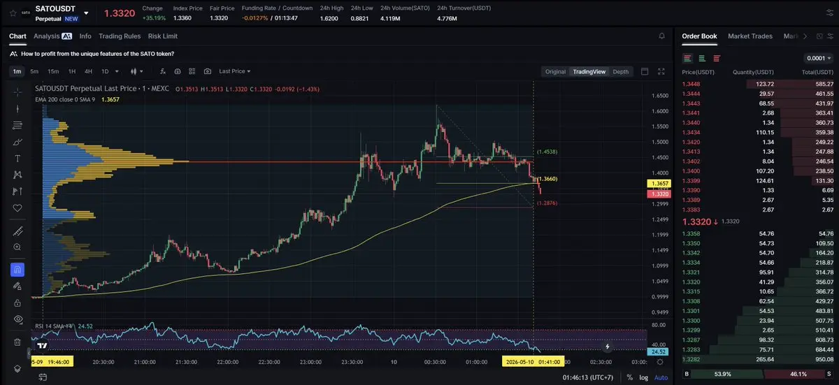
Task: Read the SATO token profit tips link
Action: tap(97, 54)
